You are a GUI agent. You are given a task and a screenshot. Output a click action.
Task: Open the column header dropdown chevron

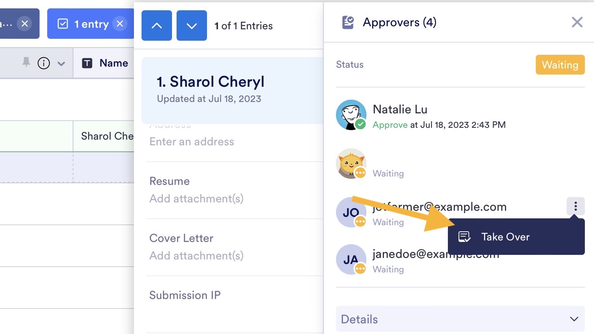[x=61, y=64]
